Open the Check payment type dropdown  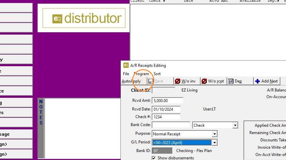coord(235,125)
